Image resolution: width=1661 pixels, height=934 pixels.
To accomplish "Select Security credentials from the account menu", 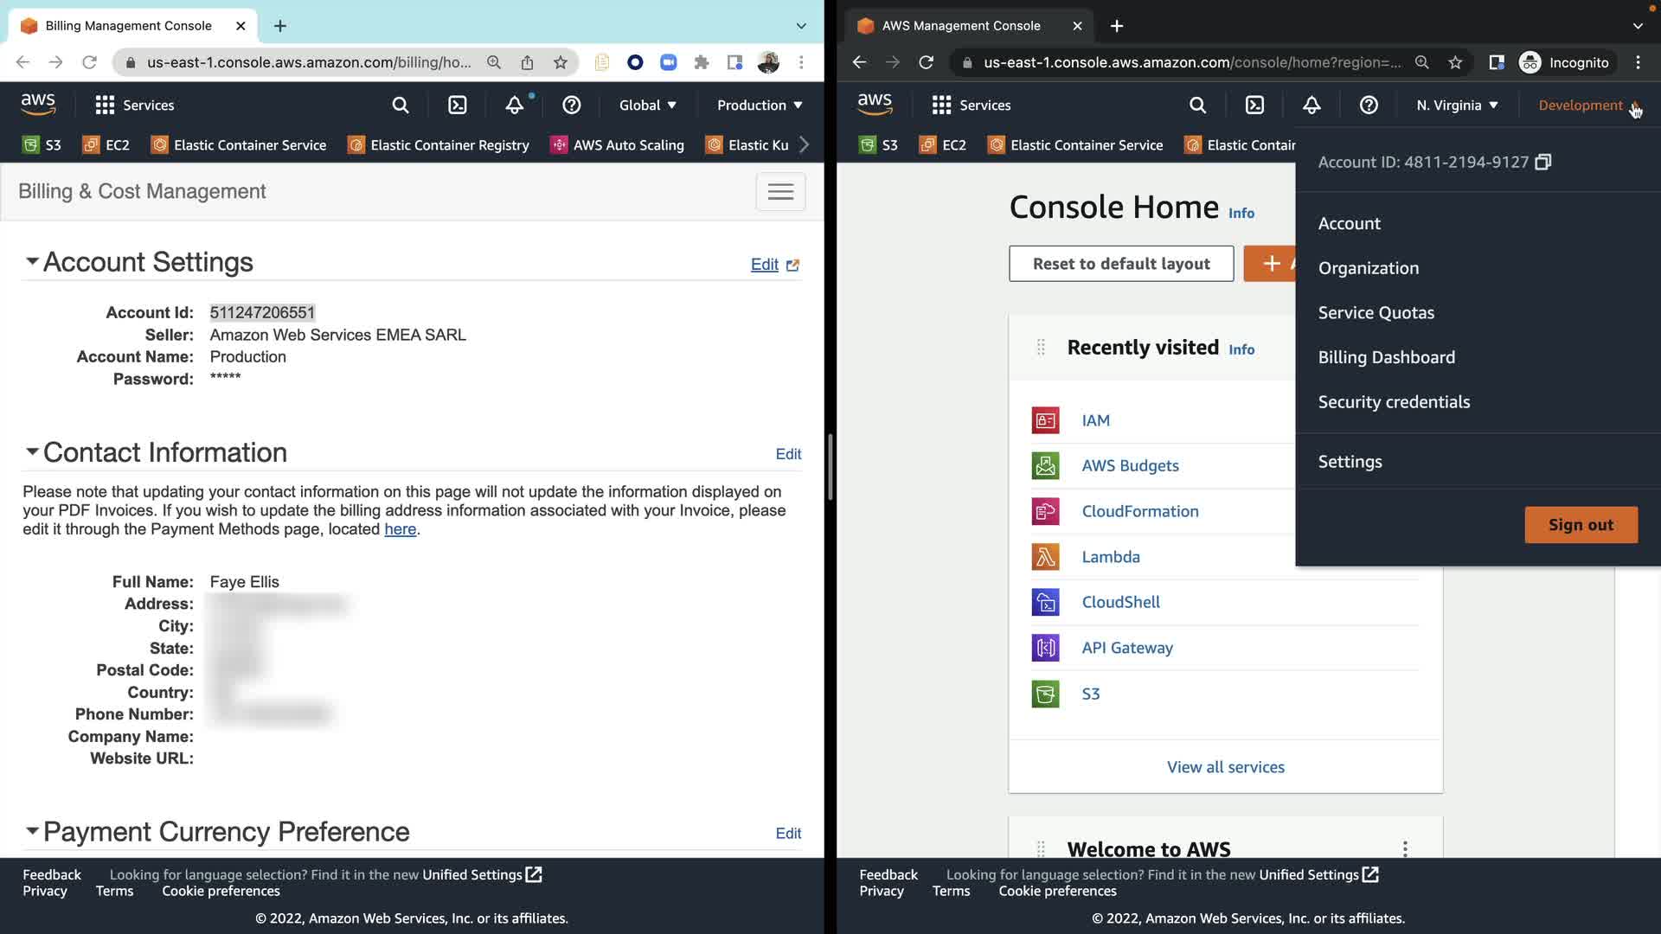I will (1393, 402).
